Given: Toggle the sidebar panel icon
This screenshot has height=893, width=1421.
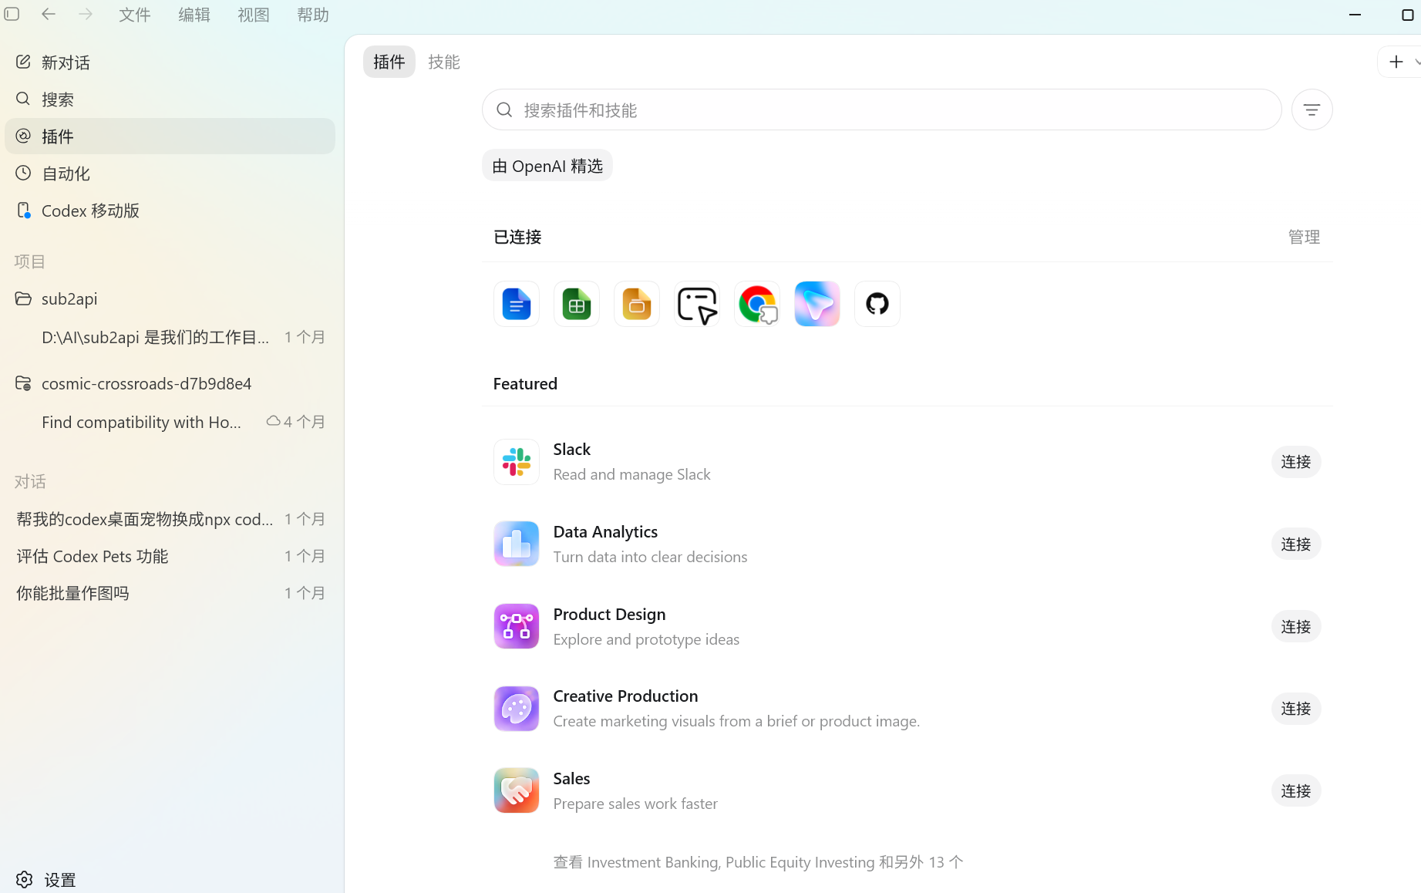Looking at the screenshot, I should point(12,14).
